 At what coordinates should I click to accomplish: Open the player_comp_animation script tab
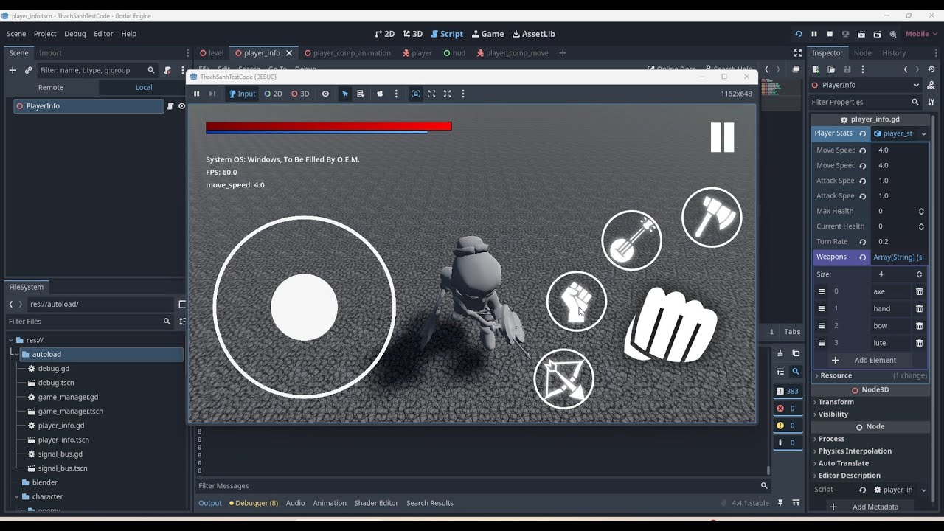(347, 53)
